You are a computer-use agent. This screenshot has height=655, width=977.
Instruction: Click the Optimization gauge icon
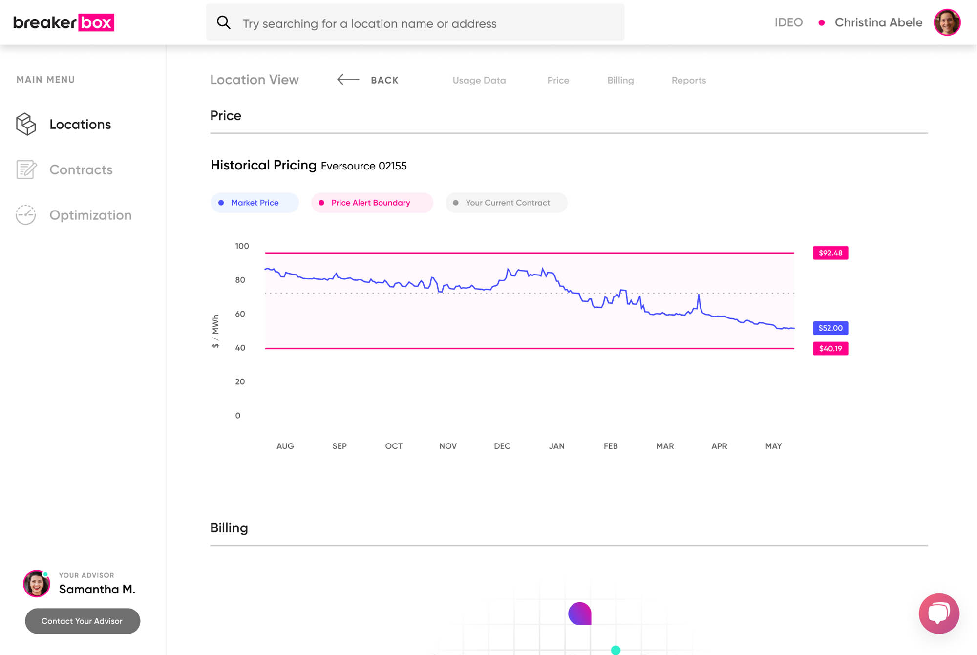click(x=26, y=215)
